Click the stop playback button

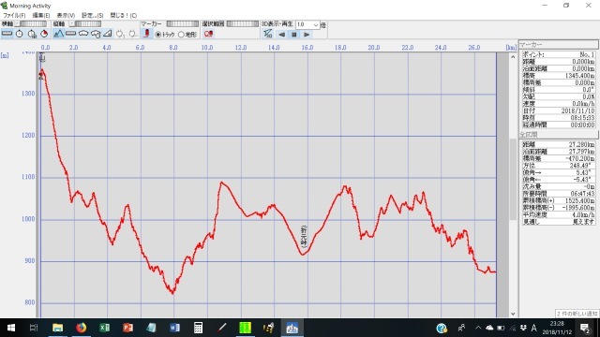point(293,35)
